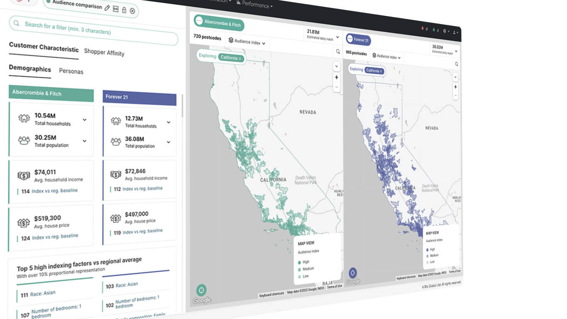Open '114 Index vs reg. baseline' link

(49, 191)
